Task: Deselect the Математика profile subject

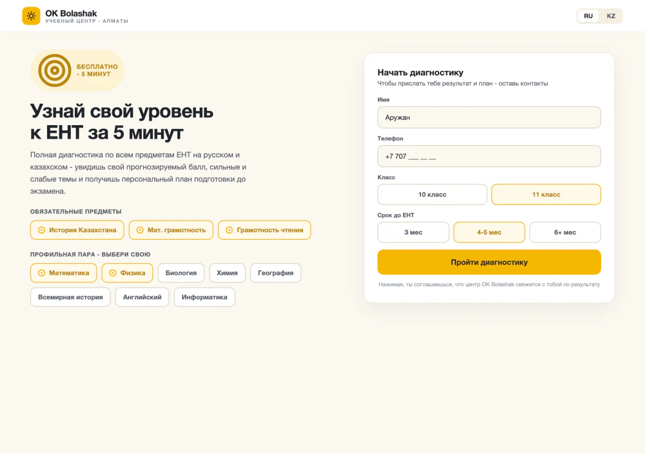Action: click(63, 273)
